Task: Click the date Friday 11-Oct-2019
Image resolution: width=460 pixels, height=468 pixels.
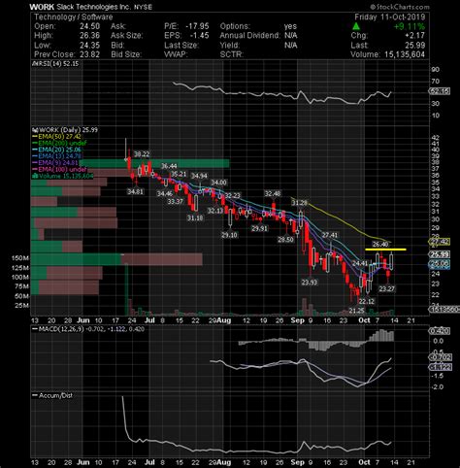Action: 390,17
